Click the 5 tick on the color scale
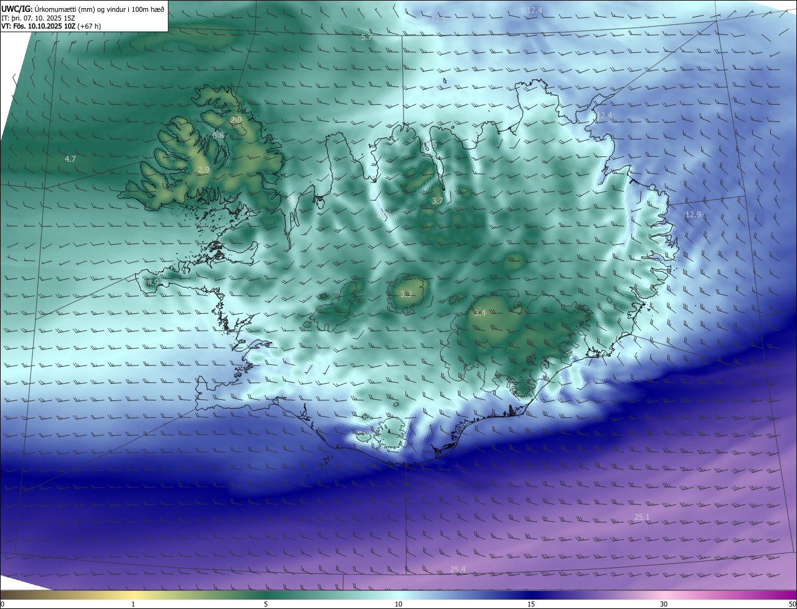797x609 pixels. (266, 604)
